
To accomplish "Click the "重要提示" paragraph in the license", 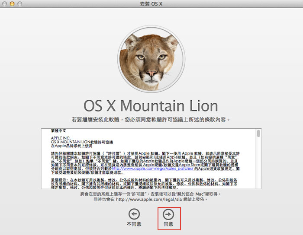I will [144, 184].
